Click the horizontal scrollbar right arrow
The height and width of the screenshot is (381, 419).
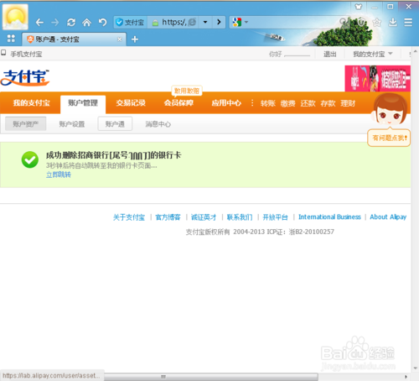(406, 377)
